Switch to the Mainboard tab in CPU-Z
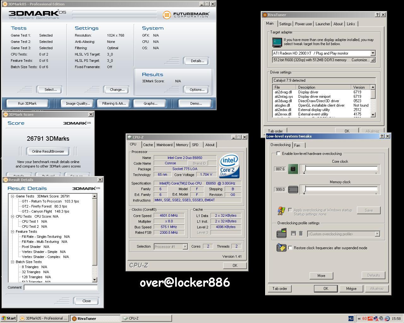The height and width of the screenshot is (323, 404). (164, 145)
